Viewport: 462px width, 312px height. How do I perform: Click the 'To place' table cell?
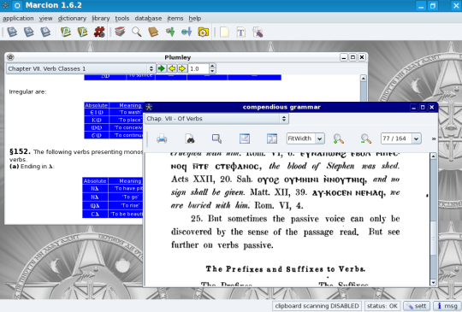(130, 120)
